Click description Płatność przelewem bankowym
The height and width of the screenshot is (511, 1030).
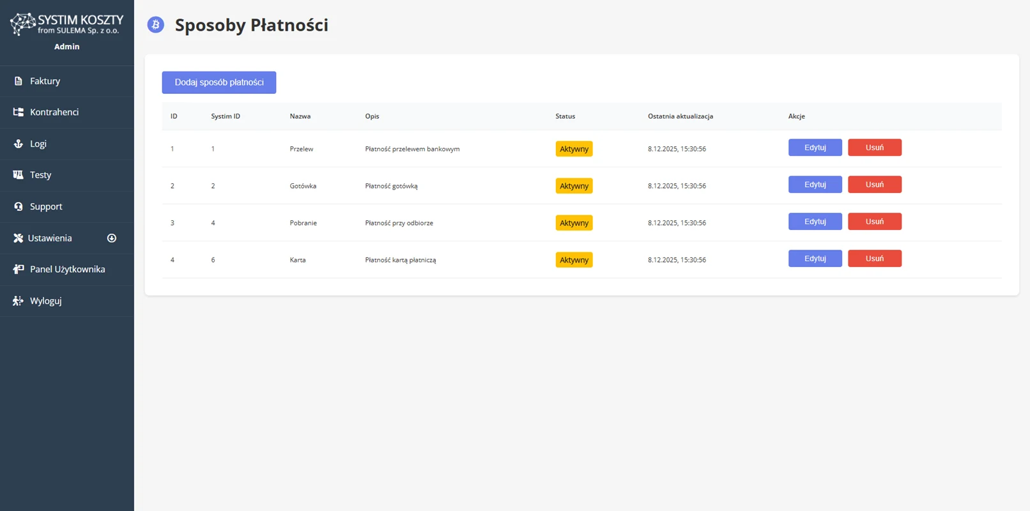point(412,149)
